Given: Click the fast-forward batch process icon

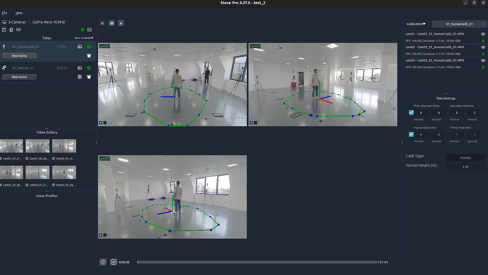Looking at the screenshot, I should (x=18, y=30).
